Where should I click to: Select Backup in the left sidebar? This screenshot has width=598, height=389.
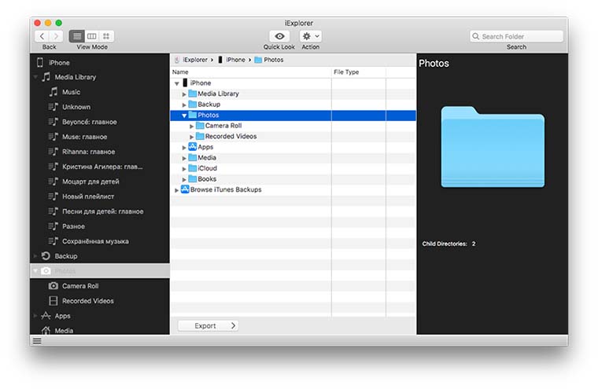pos(65,256)
